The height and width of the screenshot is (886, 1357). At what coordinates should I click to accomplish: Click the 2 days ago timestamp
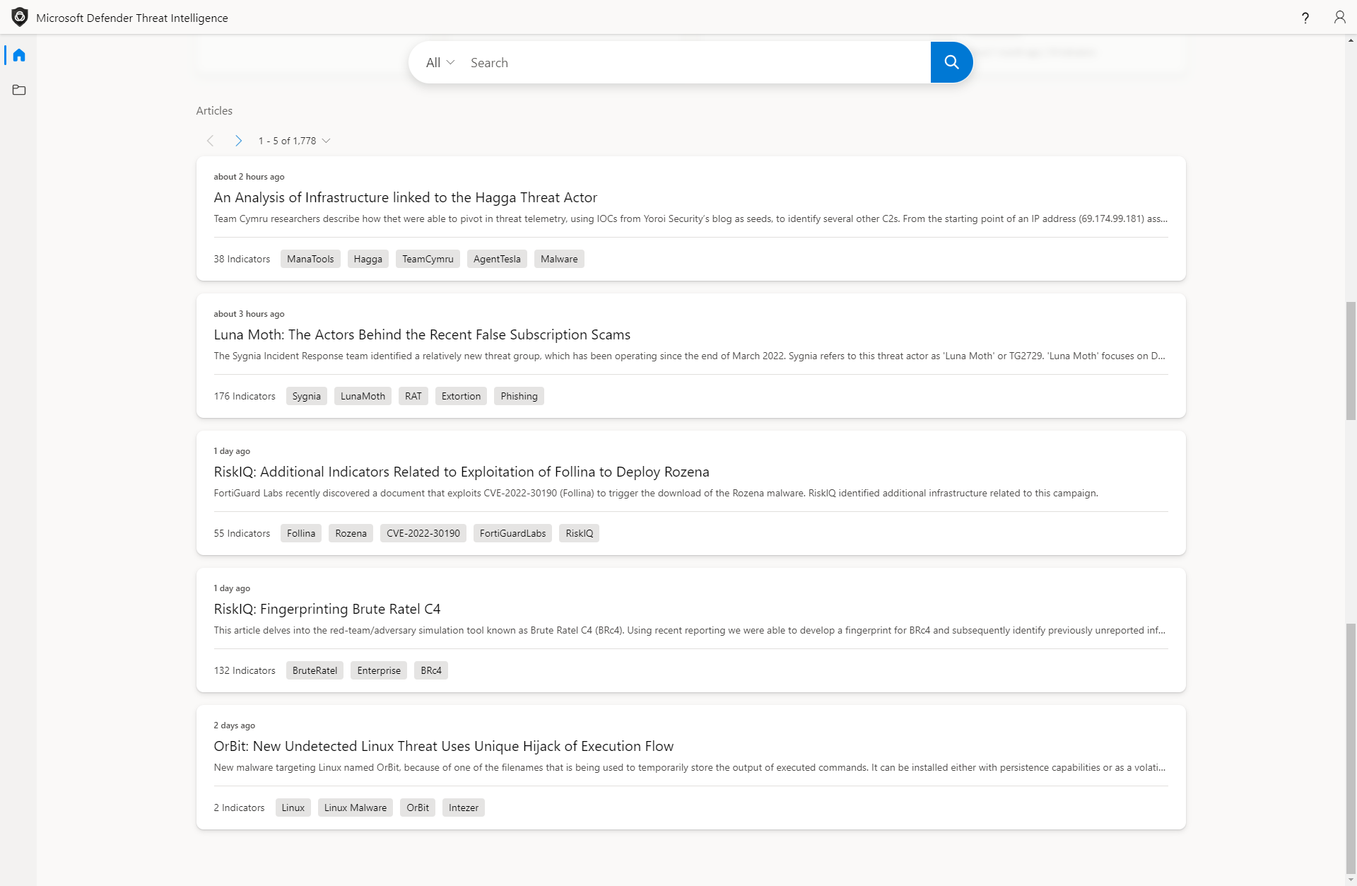(234, 725)
